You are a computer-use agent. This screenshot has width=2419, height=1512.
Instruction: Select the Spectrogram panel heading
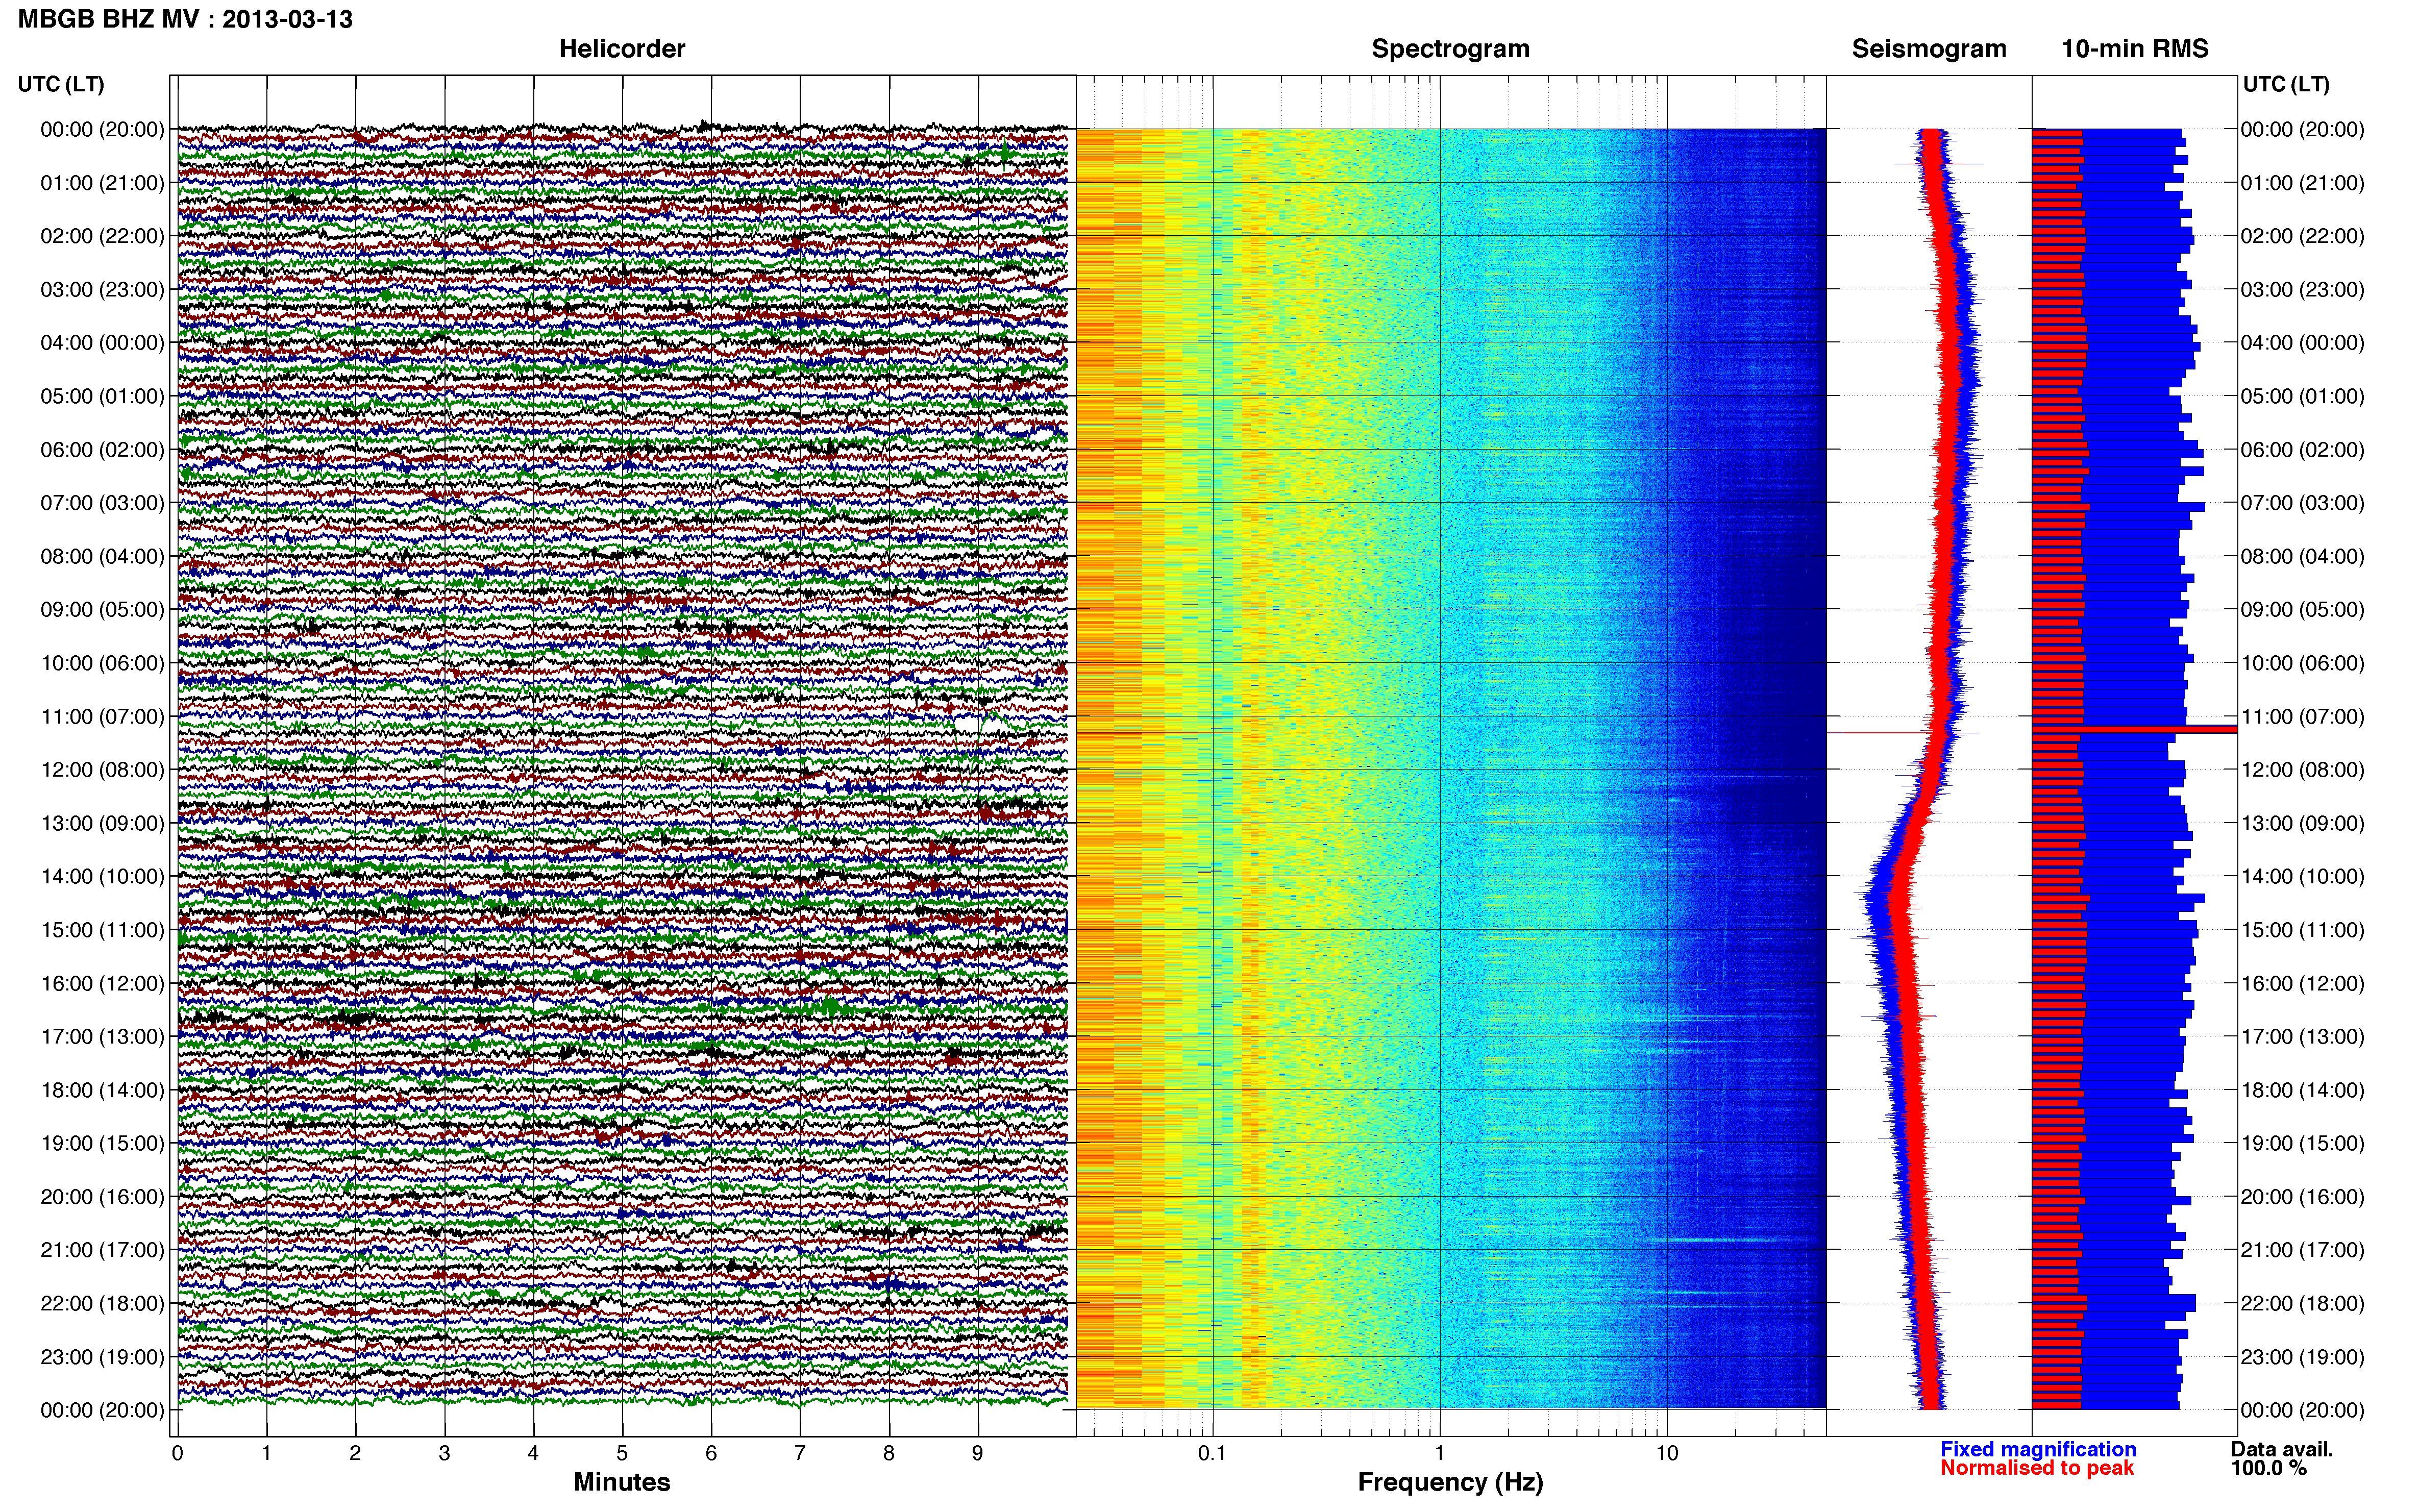(1450, 48)
